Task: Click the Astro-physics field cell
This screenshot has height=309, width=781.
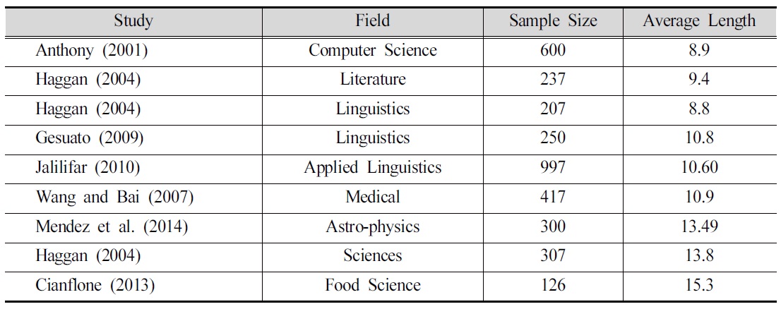Action: pos(373,226)
